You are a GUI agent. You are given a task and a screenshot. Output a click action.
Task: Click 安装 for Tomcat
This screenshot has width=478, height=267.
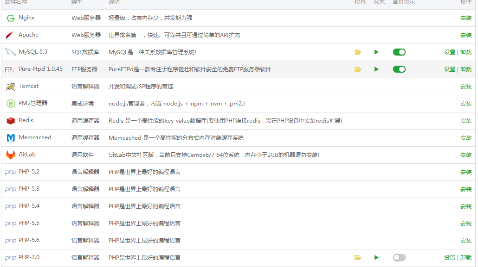point(466,87)
